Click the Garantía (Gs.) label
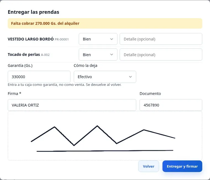The width and height of the screenshot is (210, 180). (x=20, y=66)
